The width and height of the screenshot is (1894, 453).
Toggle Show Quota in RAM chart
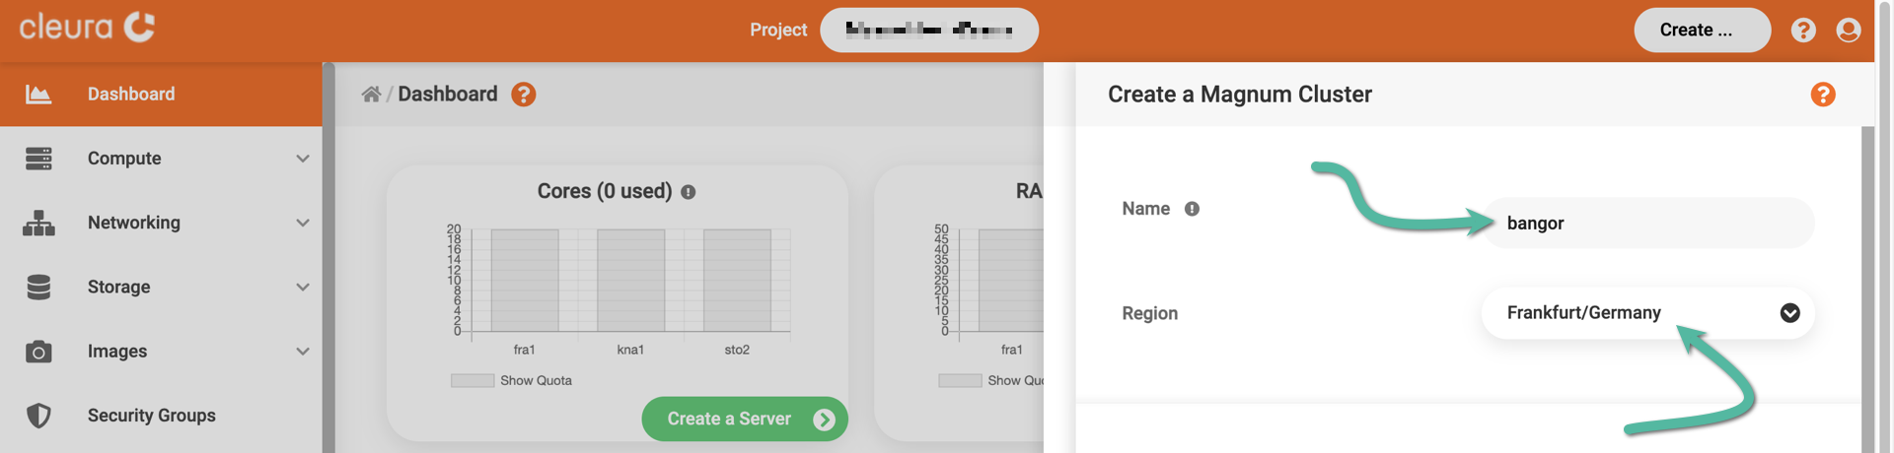point(960,381)
